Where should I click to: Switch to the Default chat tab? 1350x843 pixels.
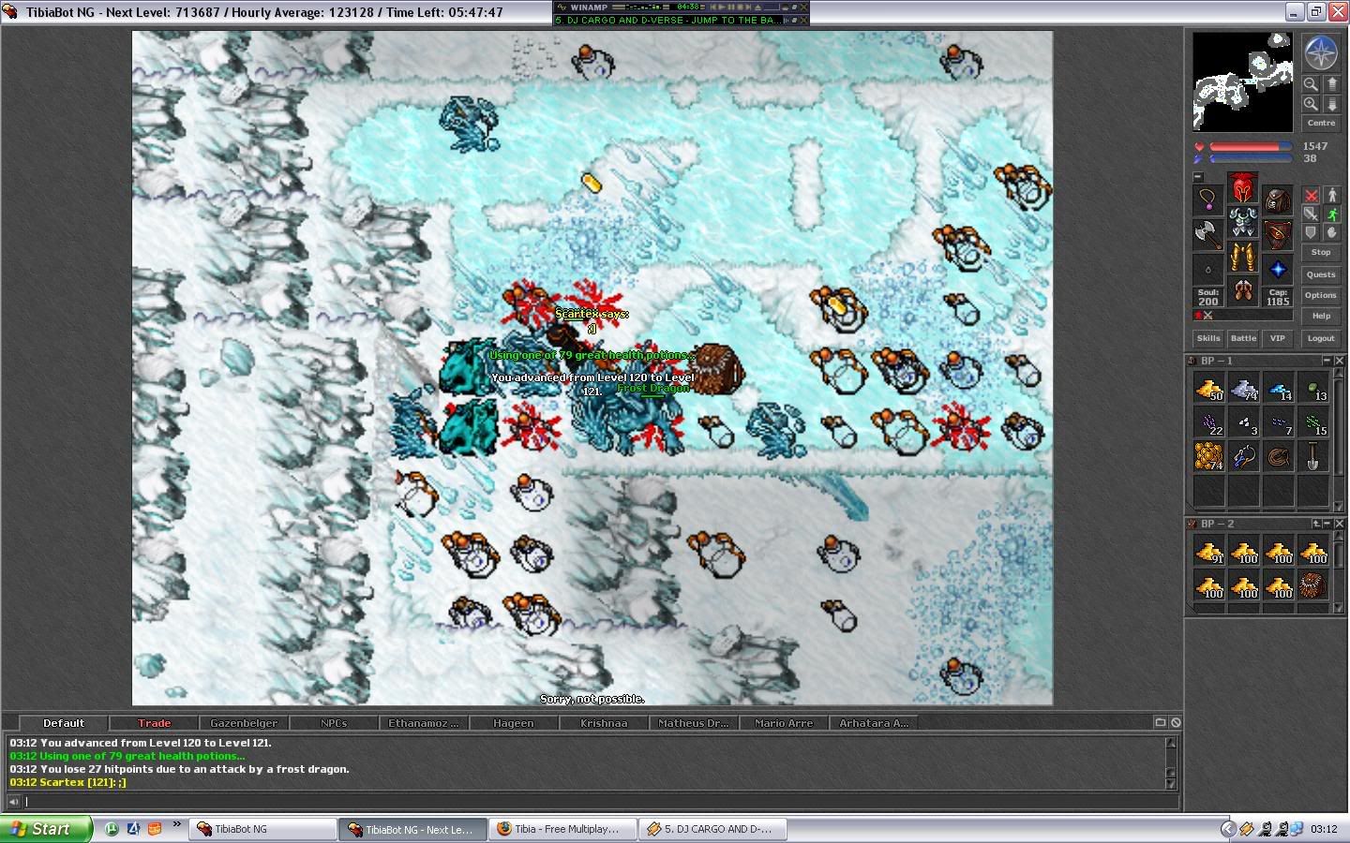coord(63,723)
